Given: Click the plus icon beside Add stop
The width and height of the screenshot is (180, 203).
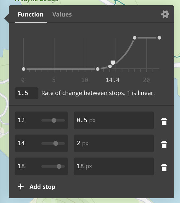Looking at the screenshot, I should [x=21, y=186].
